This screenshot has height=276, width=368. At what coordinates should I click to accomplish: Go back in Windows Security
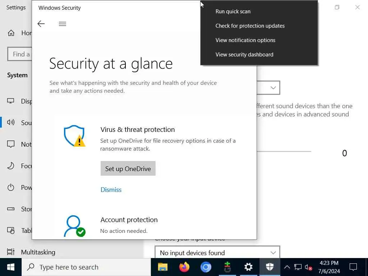[x=41, y=24]
